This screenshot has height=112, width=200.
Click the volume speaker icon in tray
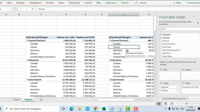pyautogui.click(x=177, y=109)
